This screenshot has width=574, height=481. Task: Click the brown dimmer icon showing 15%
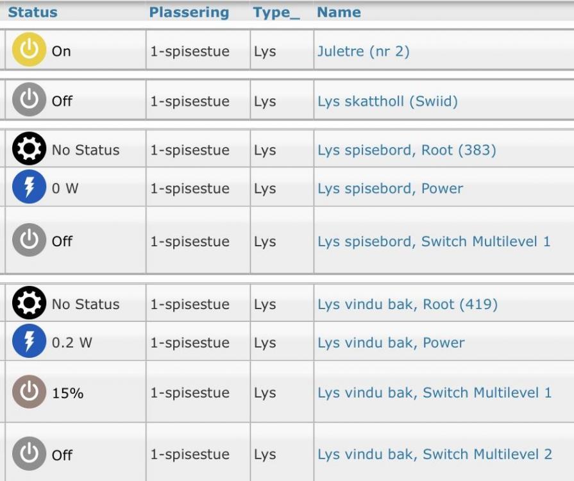click(29, 392)
